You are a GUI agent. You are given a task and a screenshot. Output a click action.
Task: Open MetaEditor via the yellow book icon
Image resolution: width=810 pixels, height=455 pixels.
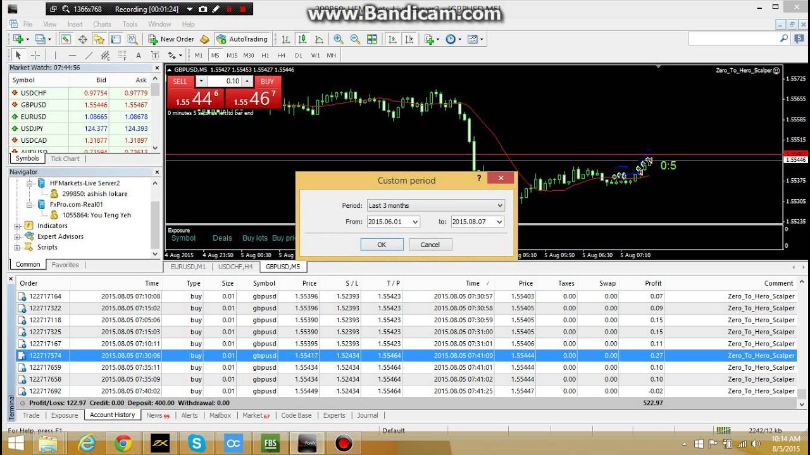pos(204,39)
